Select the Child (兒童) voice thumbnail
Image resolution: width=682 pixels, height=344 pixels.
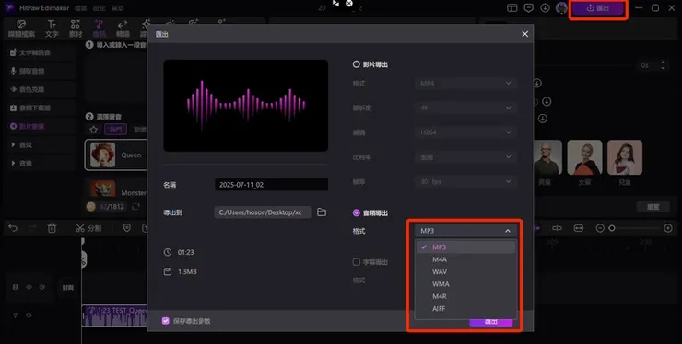pyautogui.click(x=625, y=157)
